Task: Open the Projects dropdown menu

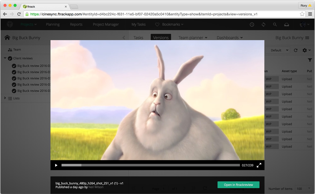Action: coord(29,24)
